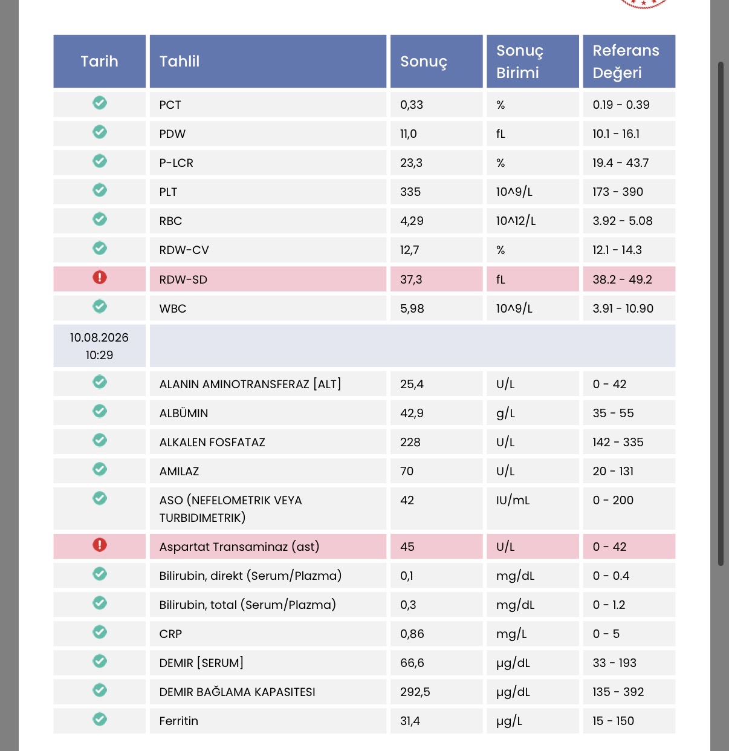729x751 pixels.
Task: Select the green check icon beside WBC
Action: pyautogui.click(x=100, y=307)
